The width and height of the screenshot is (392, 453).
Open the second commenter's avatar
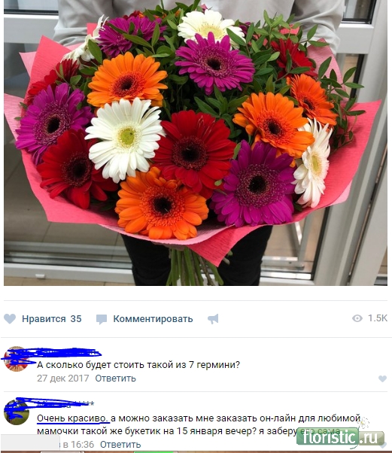[17, 412]
